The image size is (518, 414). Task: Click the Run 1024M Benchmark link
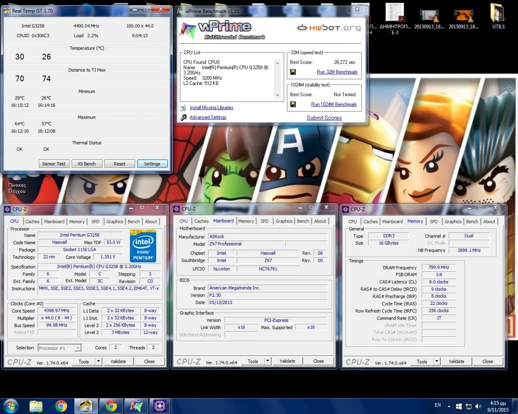coord(334,104)
